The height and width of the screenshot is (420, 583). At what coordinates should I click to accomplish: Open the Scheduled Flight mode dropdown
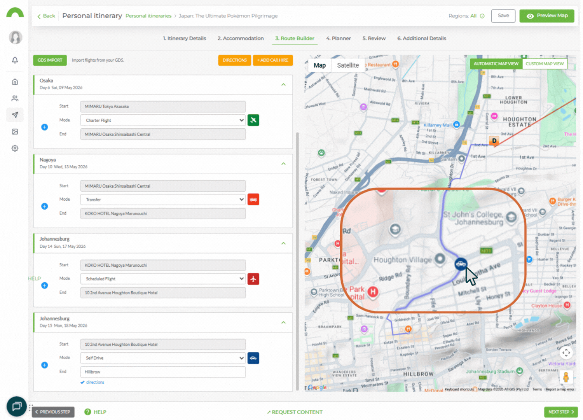click(163, 279)
